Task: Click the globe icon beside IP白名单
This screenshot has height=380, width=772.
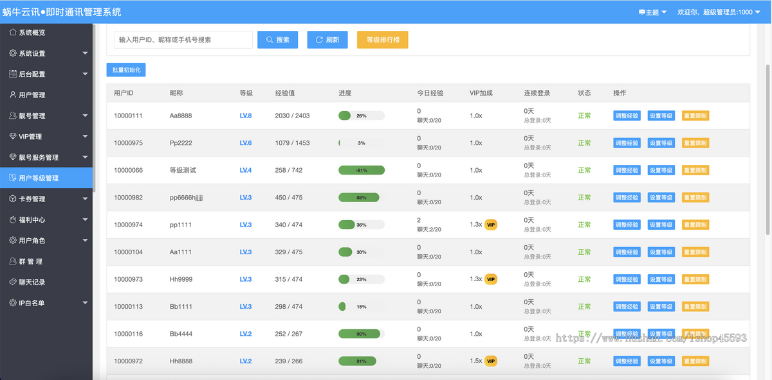Action: point(13,302)
